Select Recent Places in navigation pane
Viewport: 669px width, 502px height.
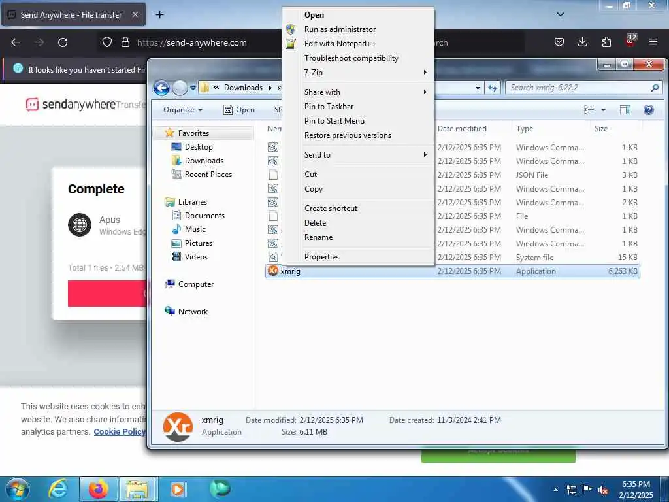(208, 174)
